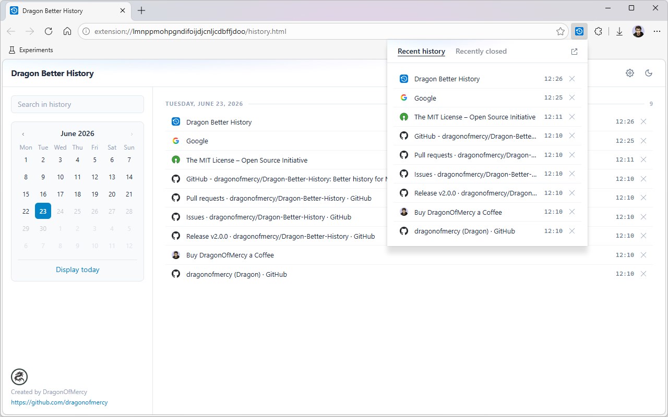Focus the Search in history field
Image resolution: width=668 pixels, height=417 pixels.
(x=77, y=104)
